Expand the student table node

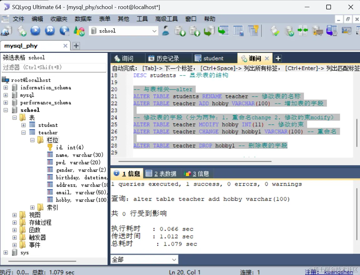coord(23,125)
